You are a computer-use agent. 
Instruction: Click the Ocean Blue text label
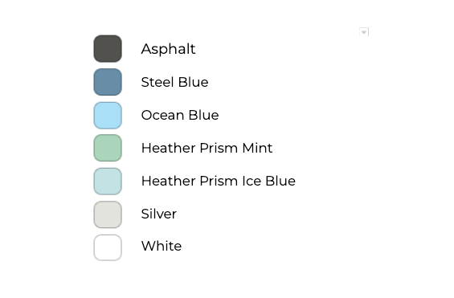click(x=180, y=115)
